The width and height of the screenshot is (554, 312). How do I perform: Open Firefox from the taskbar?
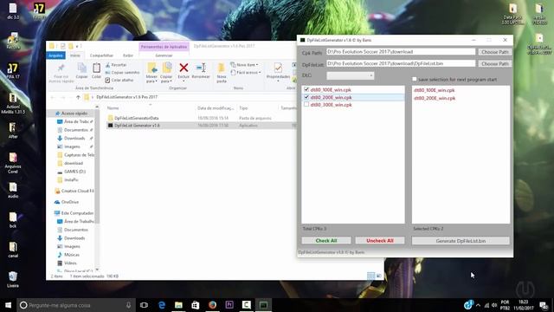point(212,305)
